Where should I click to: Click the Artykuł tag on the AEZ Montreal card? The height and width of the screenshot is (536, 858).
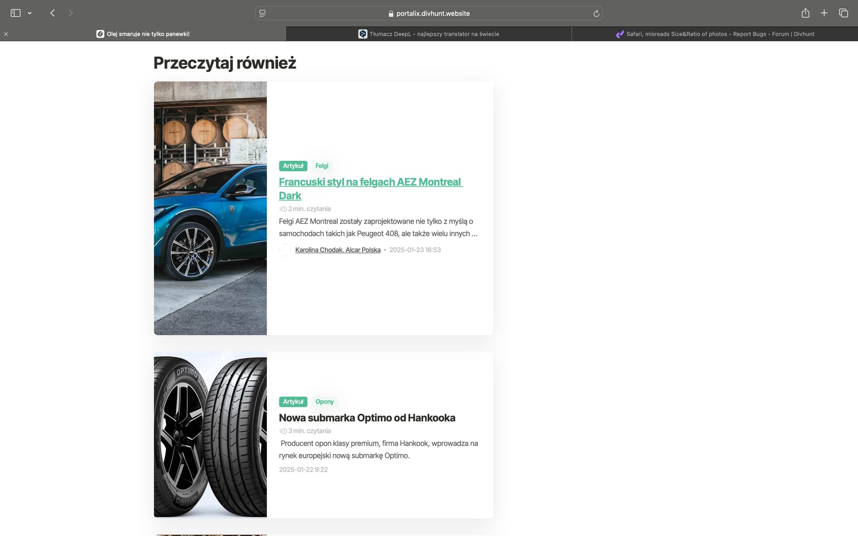click(x=293, y=166)
